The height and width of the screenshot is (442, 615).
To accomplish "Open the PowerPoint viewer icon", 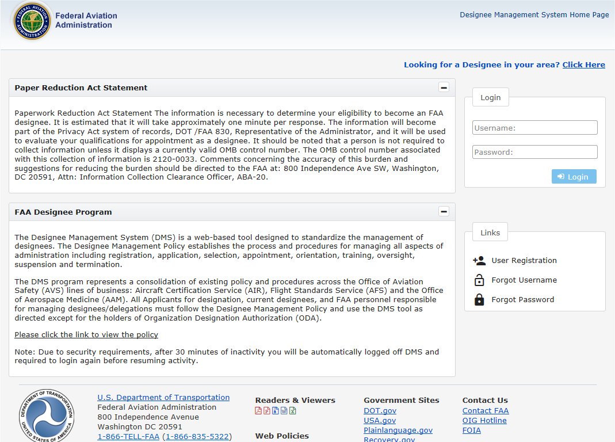I will (x=267, y=410).
